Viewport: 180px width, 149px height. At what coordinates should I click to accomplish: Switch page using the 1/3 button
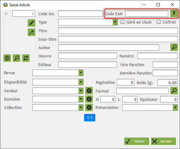(90, 118)
